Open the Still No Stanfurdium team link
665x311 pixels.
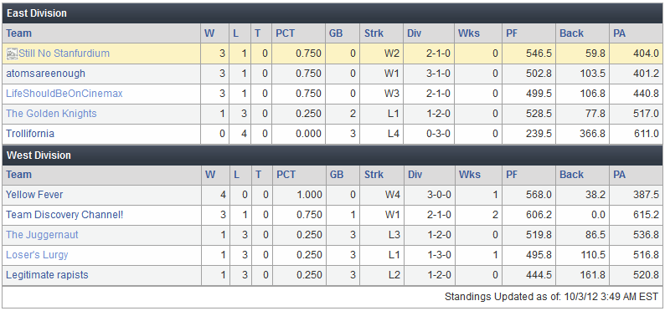(64, 54)
